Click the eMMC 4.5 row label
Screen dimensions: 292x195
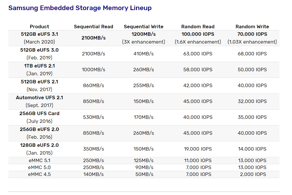(x=39, y=174)
